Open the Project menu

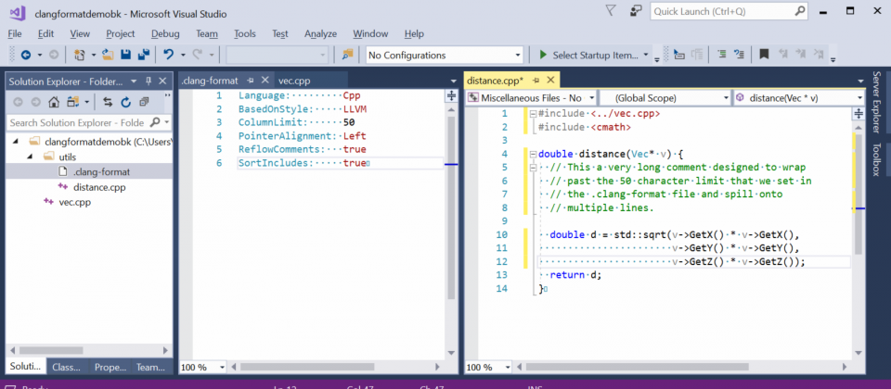point(121,33)
